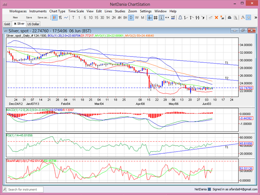The width and height of the screenshot is (260, 195).
Task: Open the View menu
Action: click(x=90, y=11)
